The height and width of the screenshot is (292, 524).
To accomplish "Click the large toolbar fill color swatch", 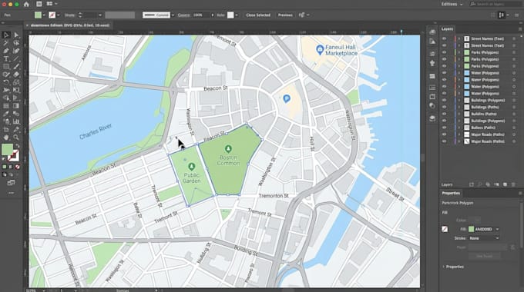I will (7, 149).
